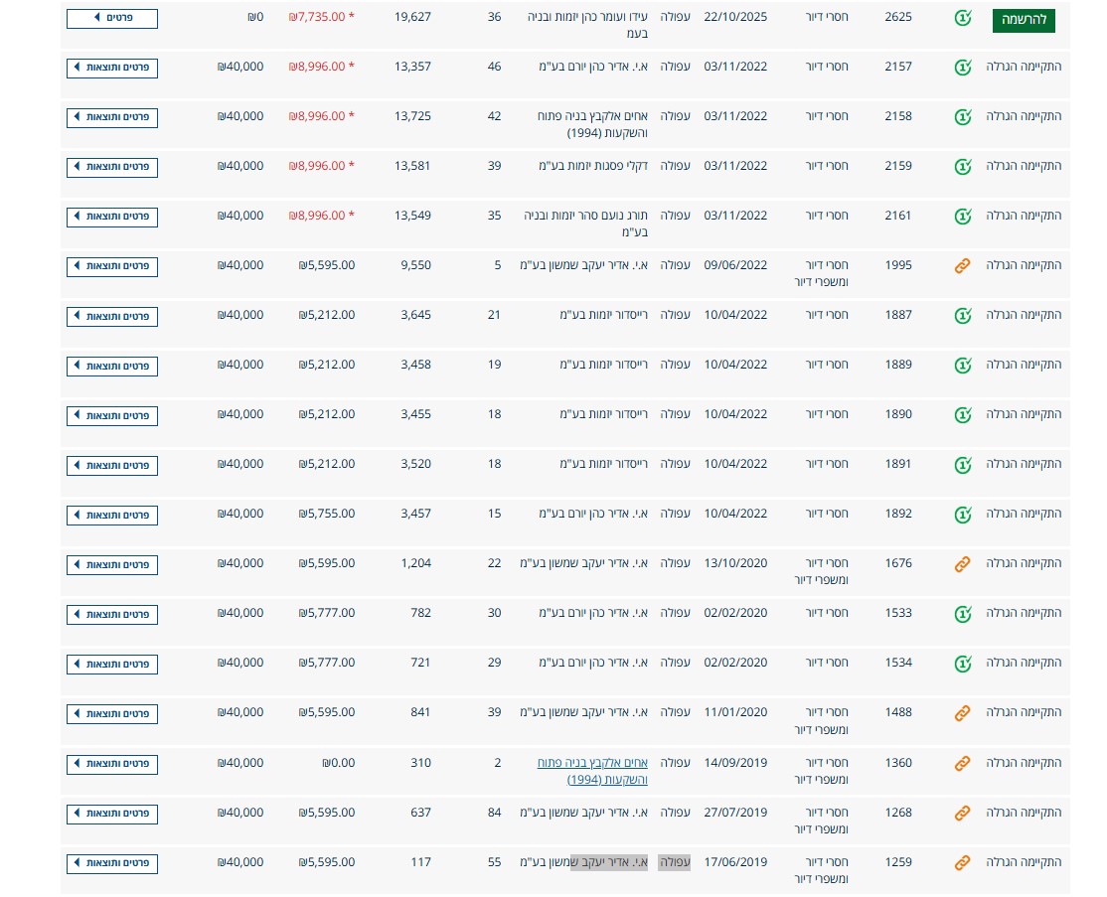
Task: Select registrants count 19,627
Action: [x=412, y=17]
